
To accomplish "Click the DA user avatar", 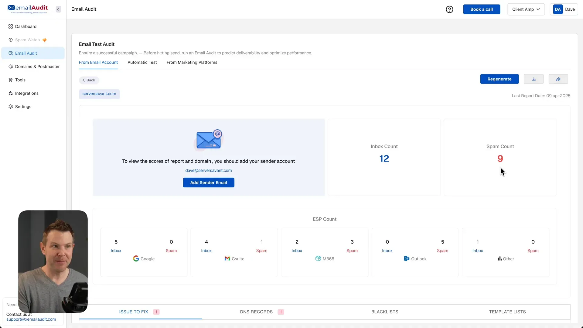I will [x=558, y=9].
